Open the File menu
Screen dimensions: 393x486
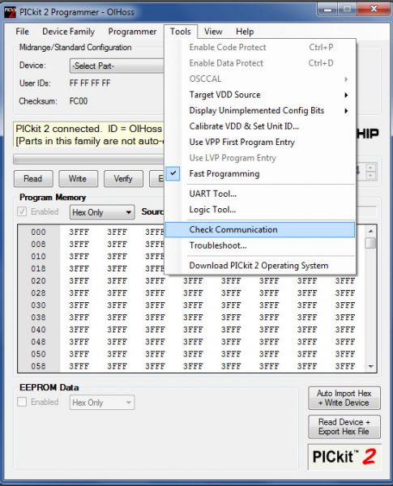22,32
